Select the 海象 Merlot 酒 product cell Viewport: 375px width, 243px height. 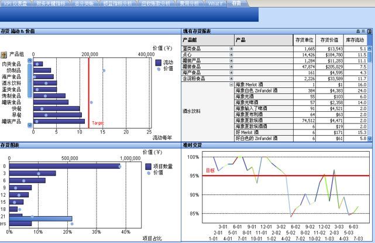click(x=252, y=85)
